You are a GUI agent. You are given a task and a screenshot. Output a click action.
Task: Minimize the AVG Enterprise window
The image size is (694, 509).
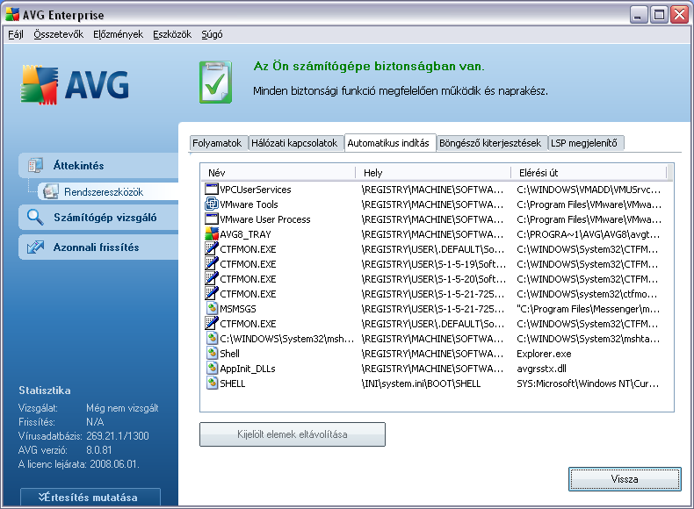639,15
